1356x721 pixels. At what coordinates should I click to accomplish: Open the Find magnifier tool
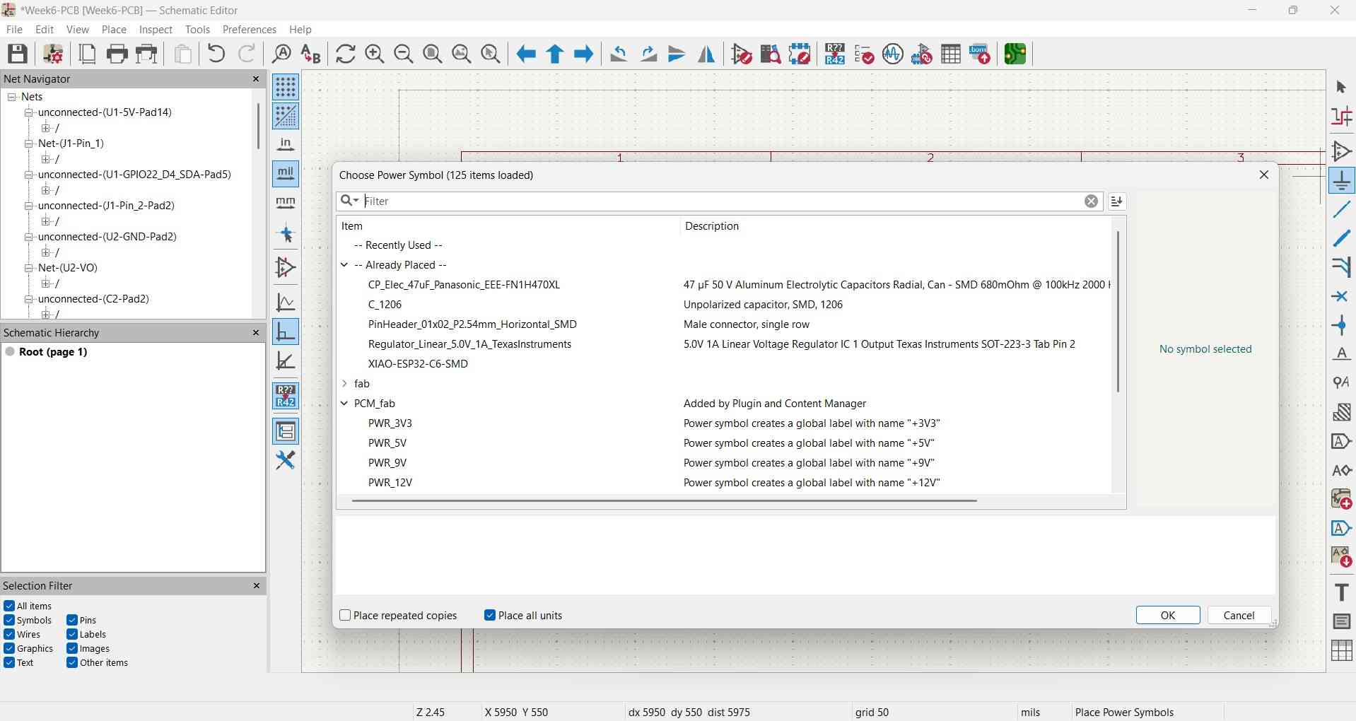281,54
